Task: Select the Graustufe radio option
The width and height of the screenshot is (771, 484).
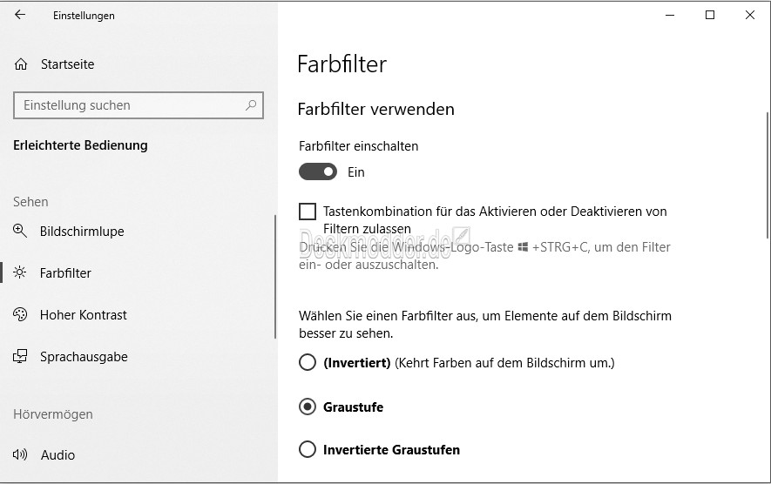Action: coord(308,407)
